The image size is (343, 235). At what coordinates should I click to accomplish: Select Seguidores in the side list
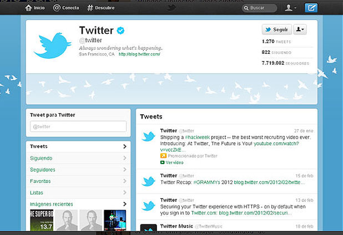pyautogui.click(x=78, y=170)
